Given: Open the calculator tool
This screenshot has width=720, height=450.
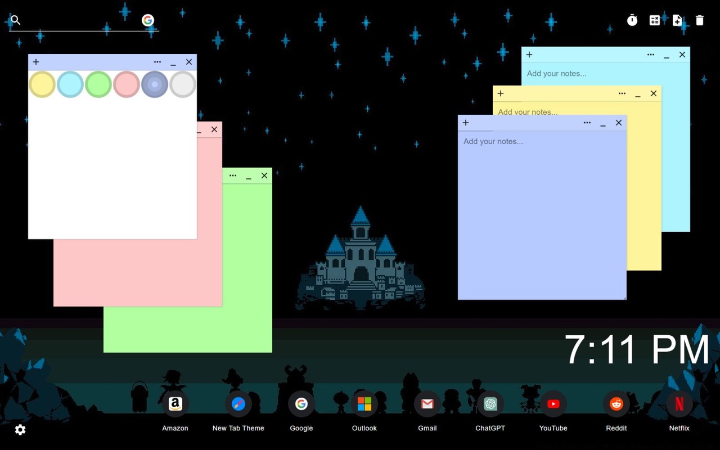Looking at the screenshot, I should 655,20.
